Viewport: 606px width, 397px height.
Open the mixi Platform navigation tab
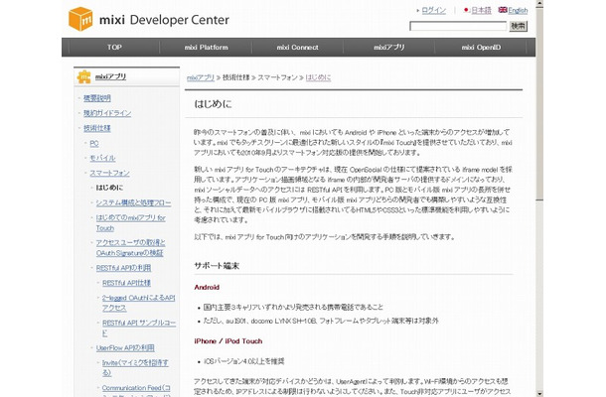point(206,47)
